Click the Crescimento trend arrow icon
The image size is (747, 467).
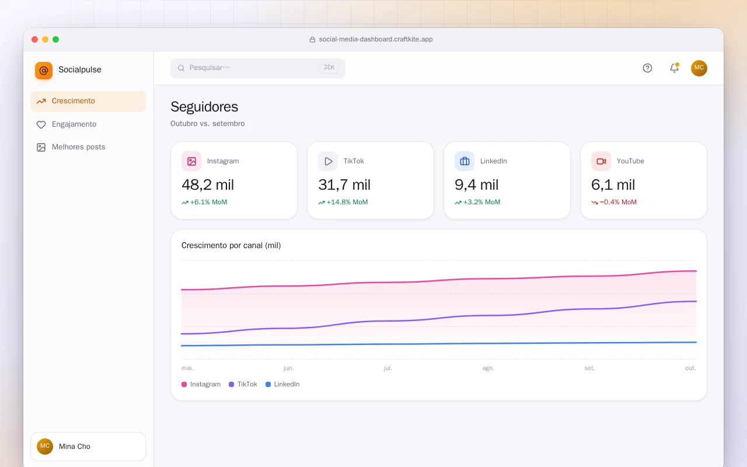point(41,102)
